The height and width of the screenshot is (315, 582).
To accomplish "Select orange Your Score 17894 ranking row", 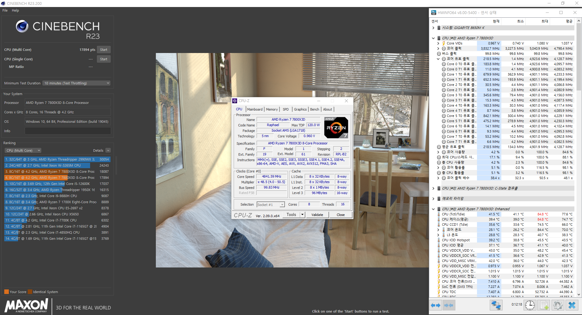I will tap(57, 178).
